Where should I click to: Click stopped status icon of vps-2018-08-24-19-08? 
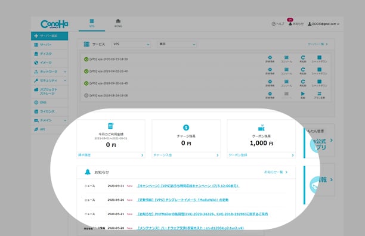pyautogui.click(x=86, y=95)
